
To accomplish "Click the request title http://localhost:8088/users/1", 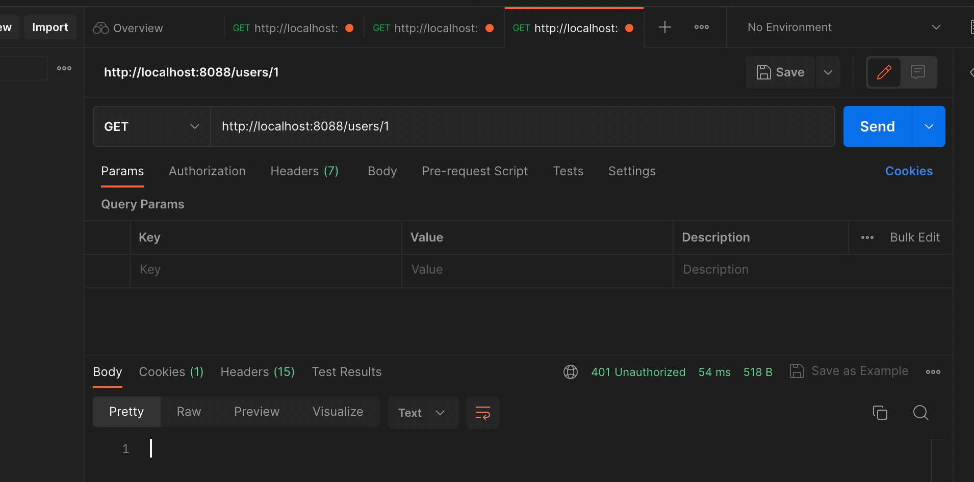I will (191, 72).
